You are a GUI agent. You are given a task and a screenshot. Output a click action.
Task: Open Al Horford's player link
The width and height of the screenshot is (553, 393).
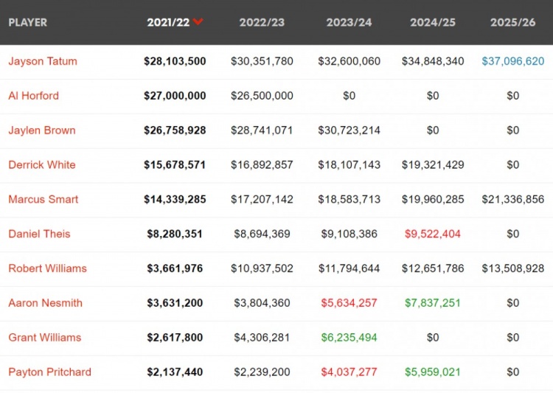coord(33,96)
